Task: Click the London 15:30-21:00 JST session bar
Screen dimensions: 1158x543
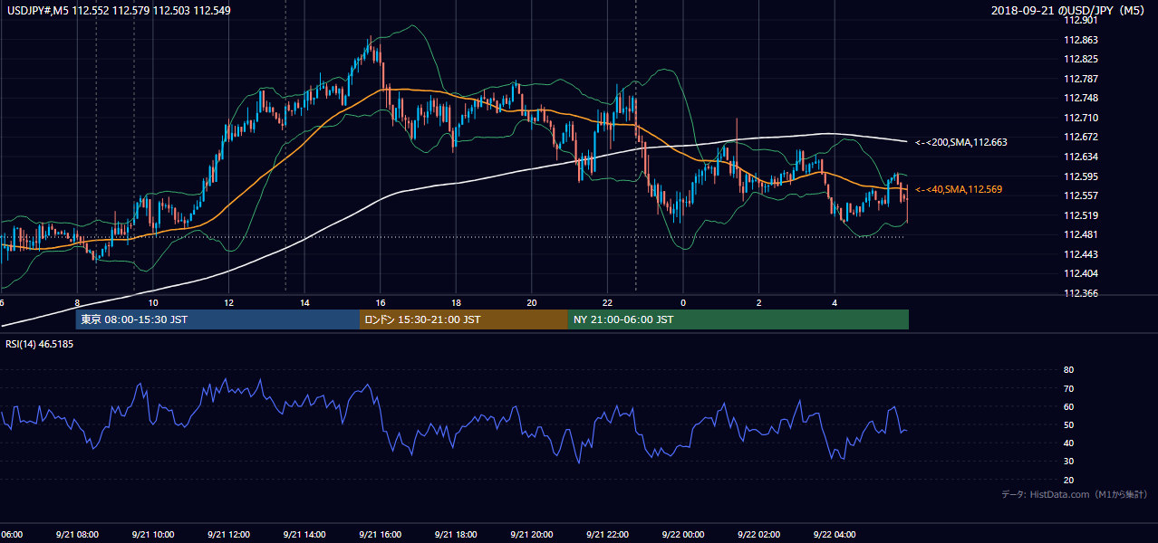Action: [464, 319]
